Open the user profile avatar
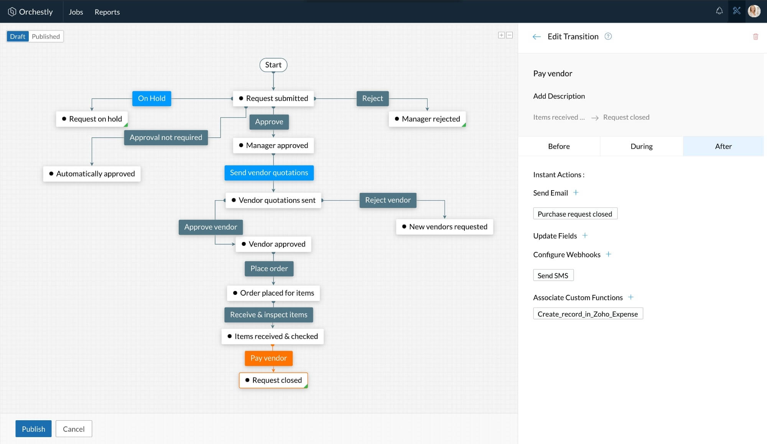This screenshot has height=444, width=767. 754,11
